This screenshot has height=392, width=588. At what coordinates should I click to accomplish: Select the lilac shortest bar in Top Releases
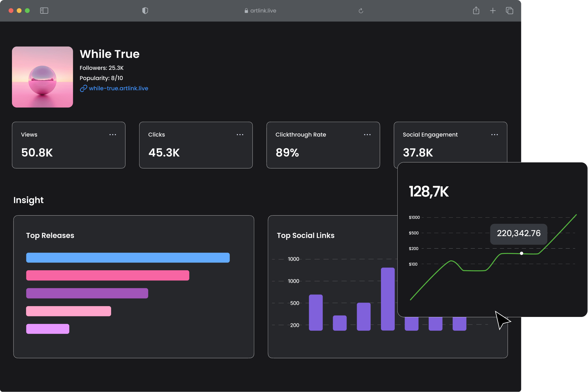(x=48, y=329)
